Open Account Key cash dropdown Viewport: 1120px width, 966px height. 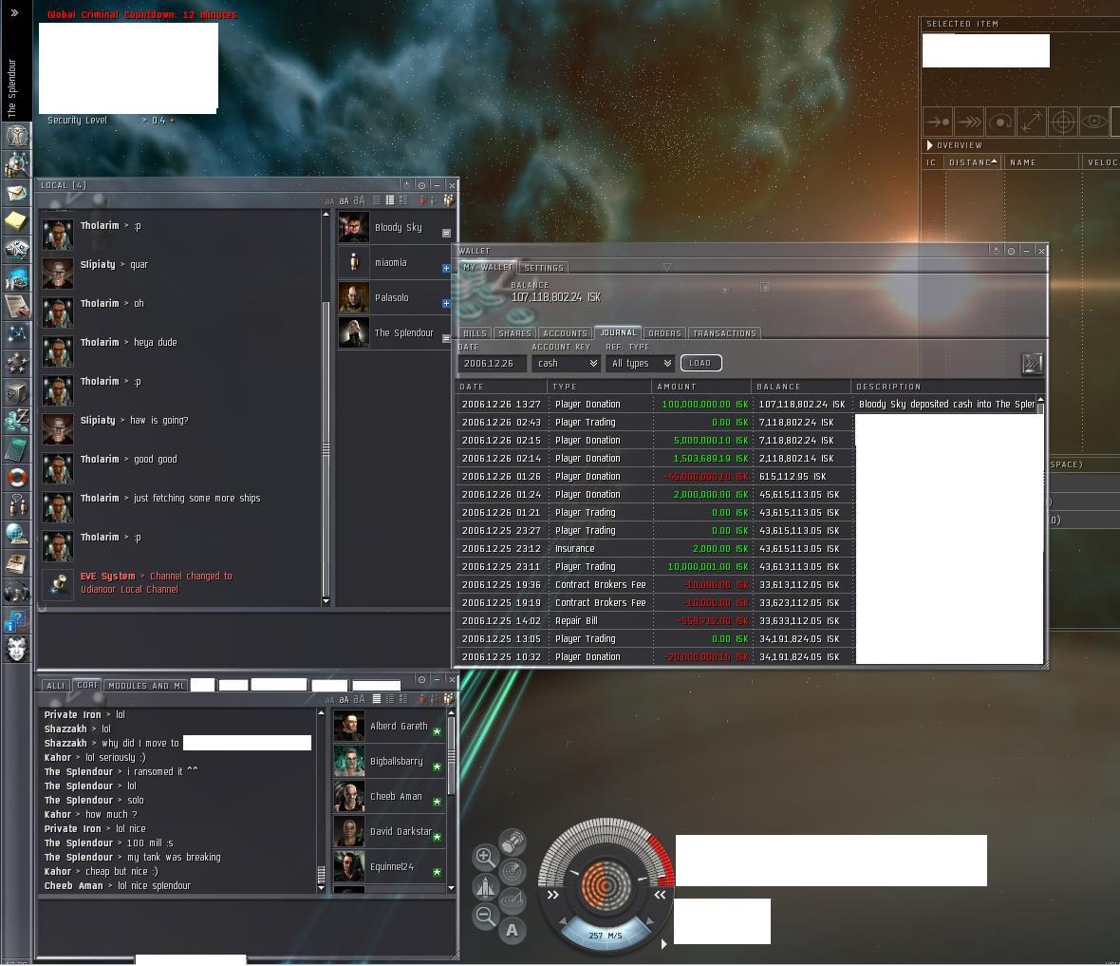coord(566,363)
